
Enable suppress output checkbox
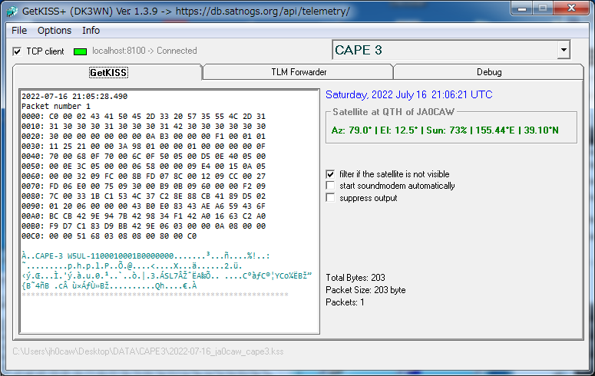click(331, 198)
